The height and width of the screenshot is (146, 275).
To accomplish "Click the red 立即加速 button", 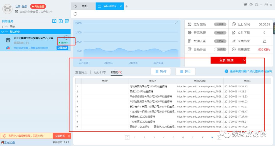I will click(227, 60).
